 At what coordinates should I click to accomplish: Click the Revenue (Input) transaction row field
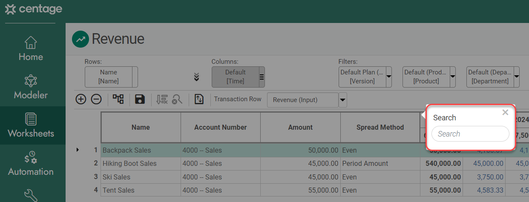[x=303, y=100]
